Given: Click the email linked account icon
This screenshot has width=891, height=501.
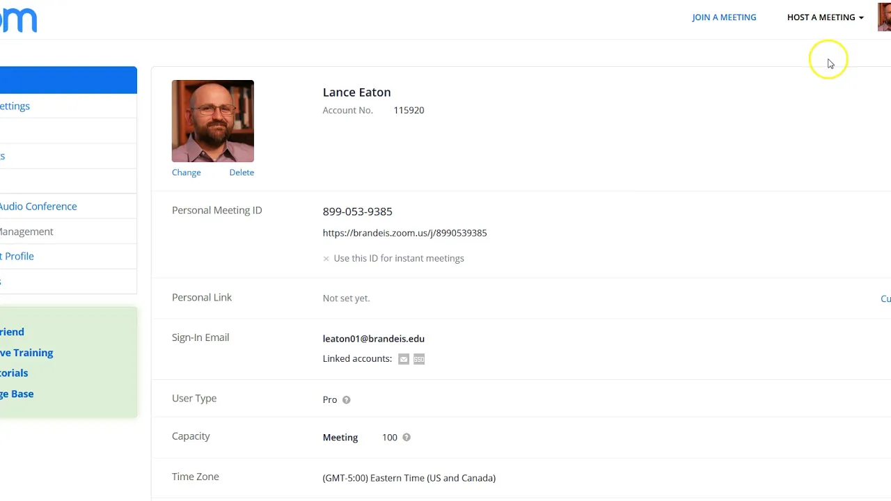Looking at the screenshot, I should pos(404,359).
